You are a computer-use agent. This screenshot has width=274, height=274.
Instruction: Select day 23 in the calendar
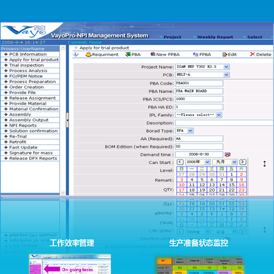click(x=241, y=190)
